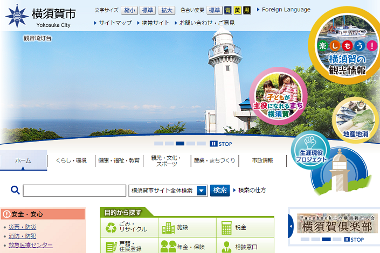Follow the 救急医療センター link
The width and height of the screenshot is (380, 253).
[x=31, y=245]
